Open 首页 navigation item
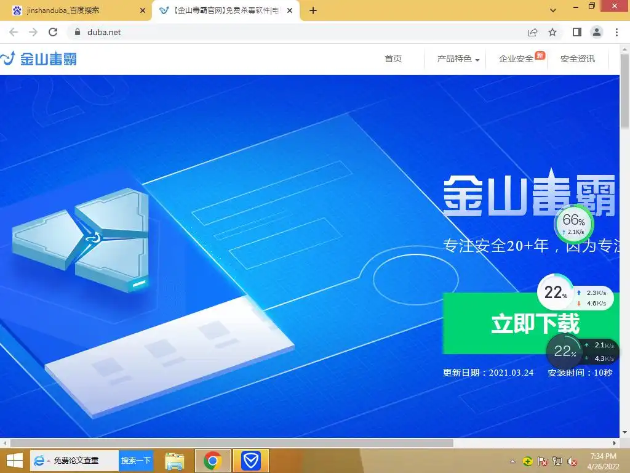The width and height of the screenshot is (630, 473). 393,59
